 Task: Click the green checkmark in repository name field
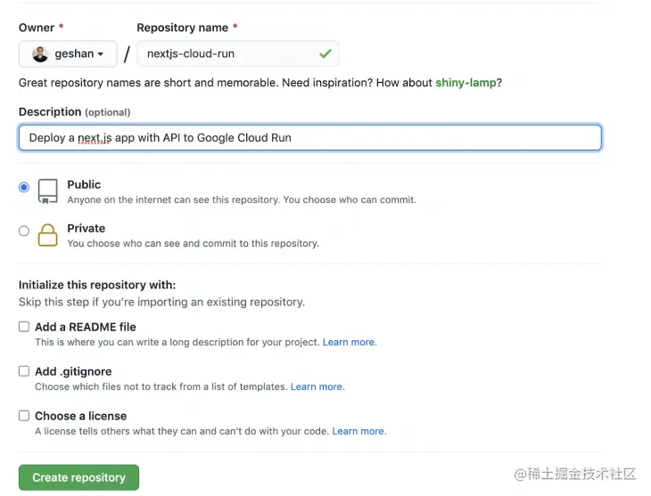pyautogui.click(x=325, y=53)
